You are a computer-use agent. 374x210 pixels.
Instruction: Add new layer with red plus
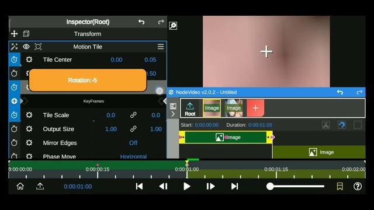255,108
